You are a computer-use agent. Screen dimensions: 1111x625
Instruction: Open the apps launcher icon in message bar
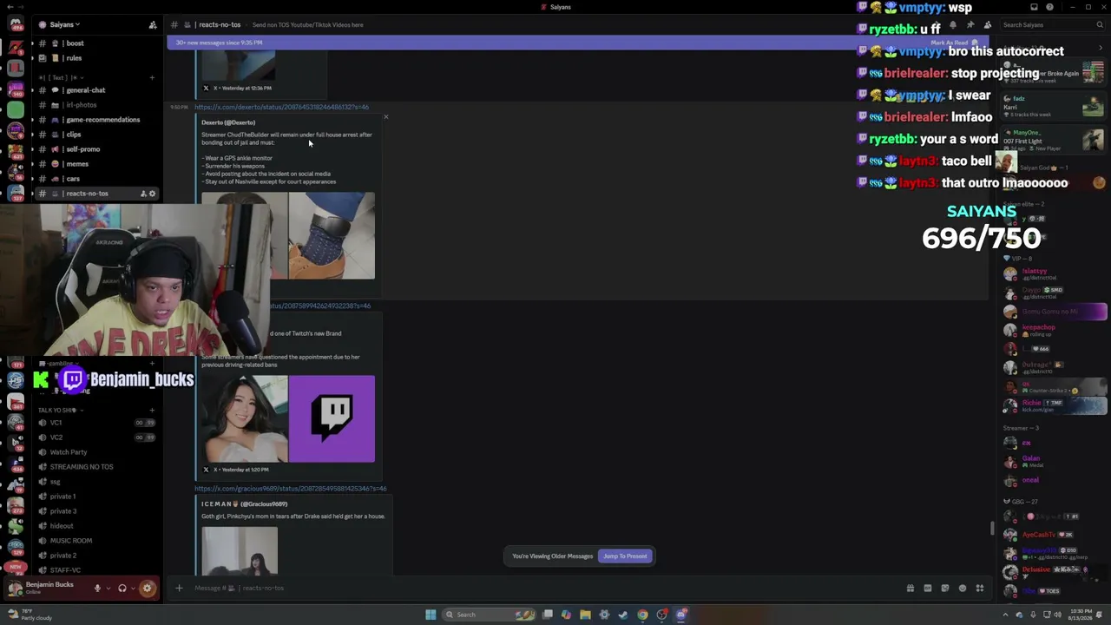979,588
